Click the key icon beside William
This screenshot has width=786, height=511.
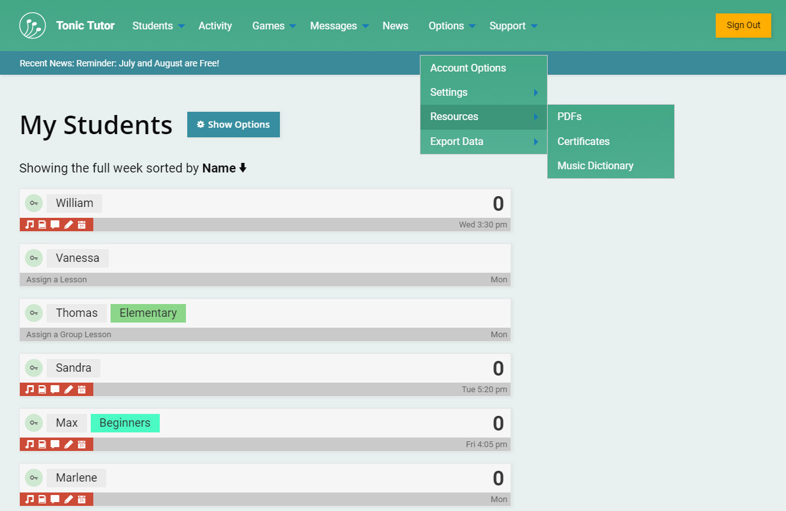[x=34, y=203]
